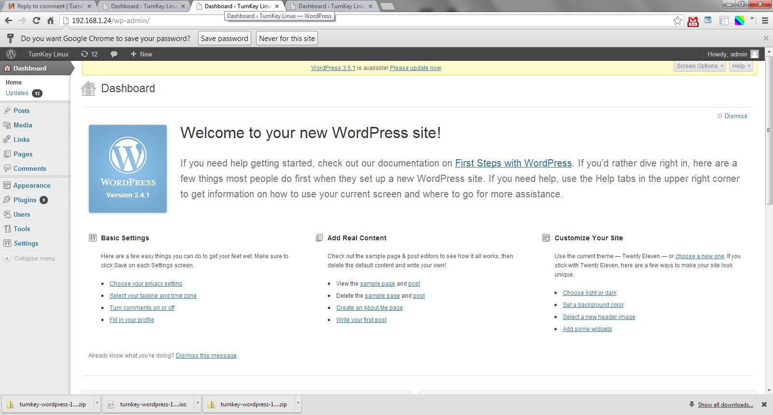
Task: Click the browser address bar
Action: (x=367, y=21)
